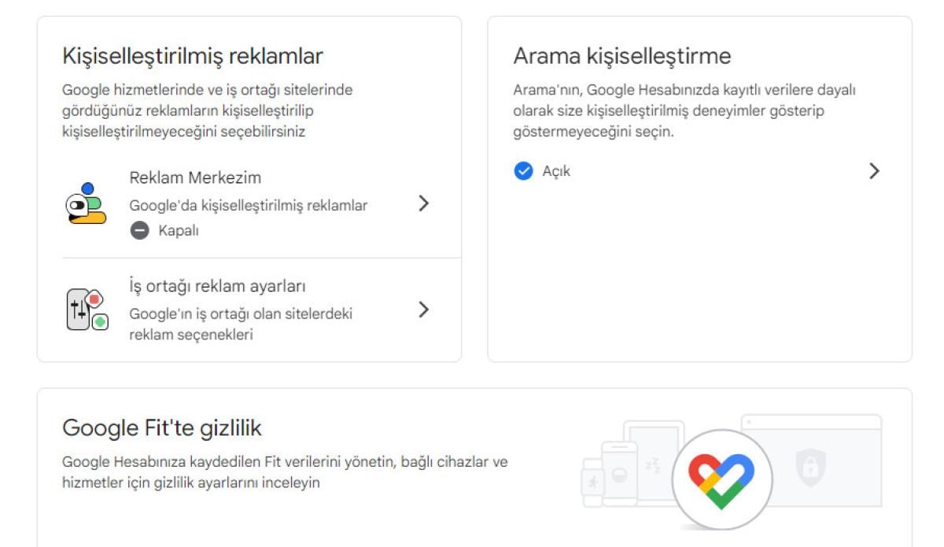Open the İş ortağı reklam ayarları title

(x=217, y=286)
